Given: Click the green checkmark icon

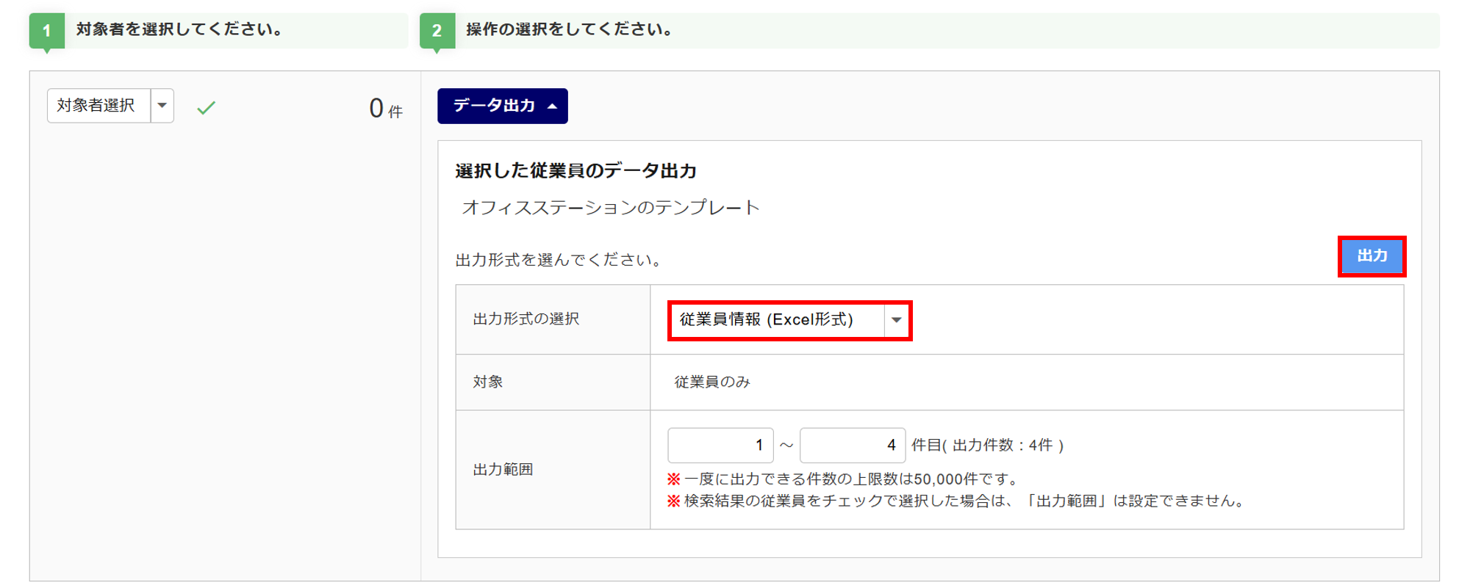Looking at the screenshot, I should click(x=206, y=108).
